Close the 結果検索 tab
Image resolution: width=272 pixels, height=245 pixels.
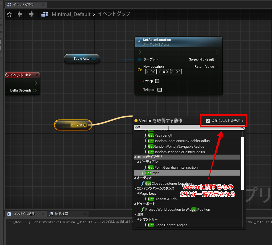tap(85, 214)
